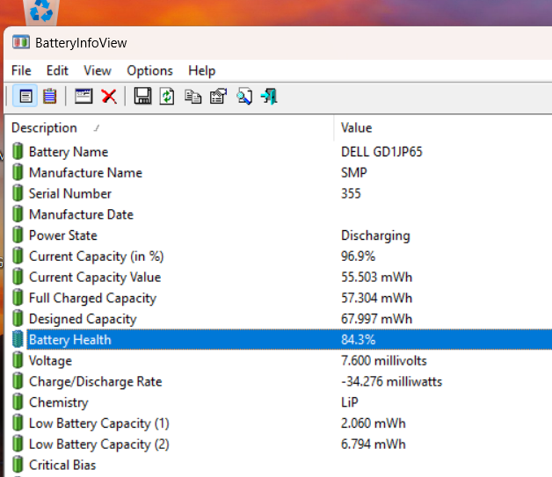552x477 pixels.
Task: Open the Help menu
Action: tap(201, 70)
